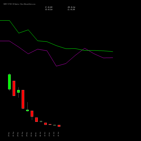Click the "24 Sep" date axis label
Image resolution: width=141 pixels, height=141 pixels.
[x=13, y=134]
